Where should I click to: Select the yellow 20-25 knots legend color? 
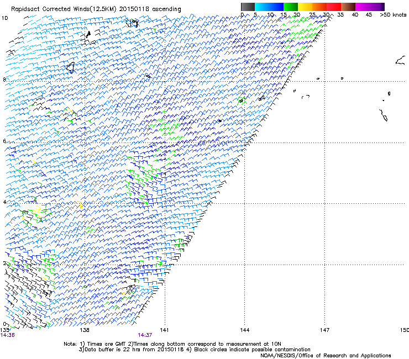tap(305, 7)
